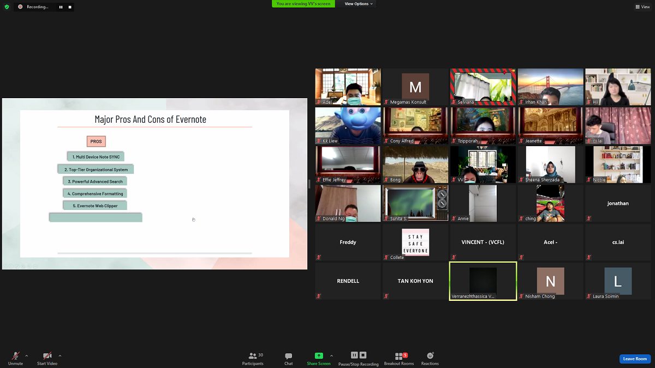Click '2. Top-Tier Organizational System' box
The image size is (655, 368).
(96, 170)
